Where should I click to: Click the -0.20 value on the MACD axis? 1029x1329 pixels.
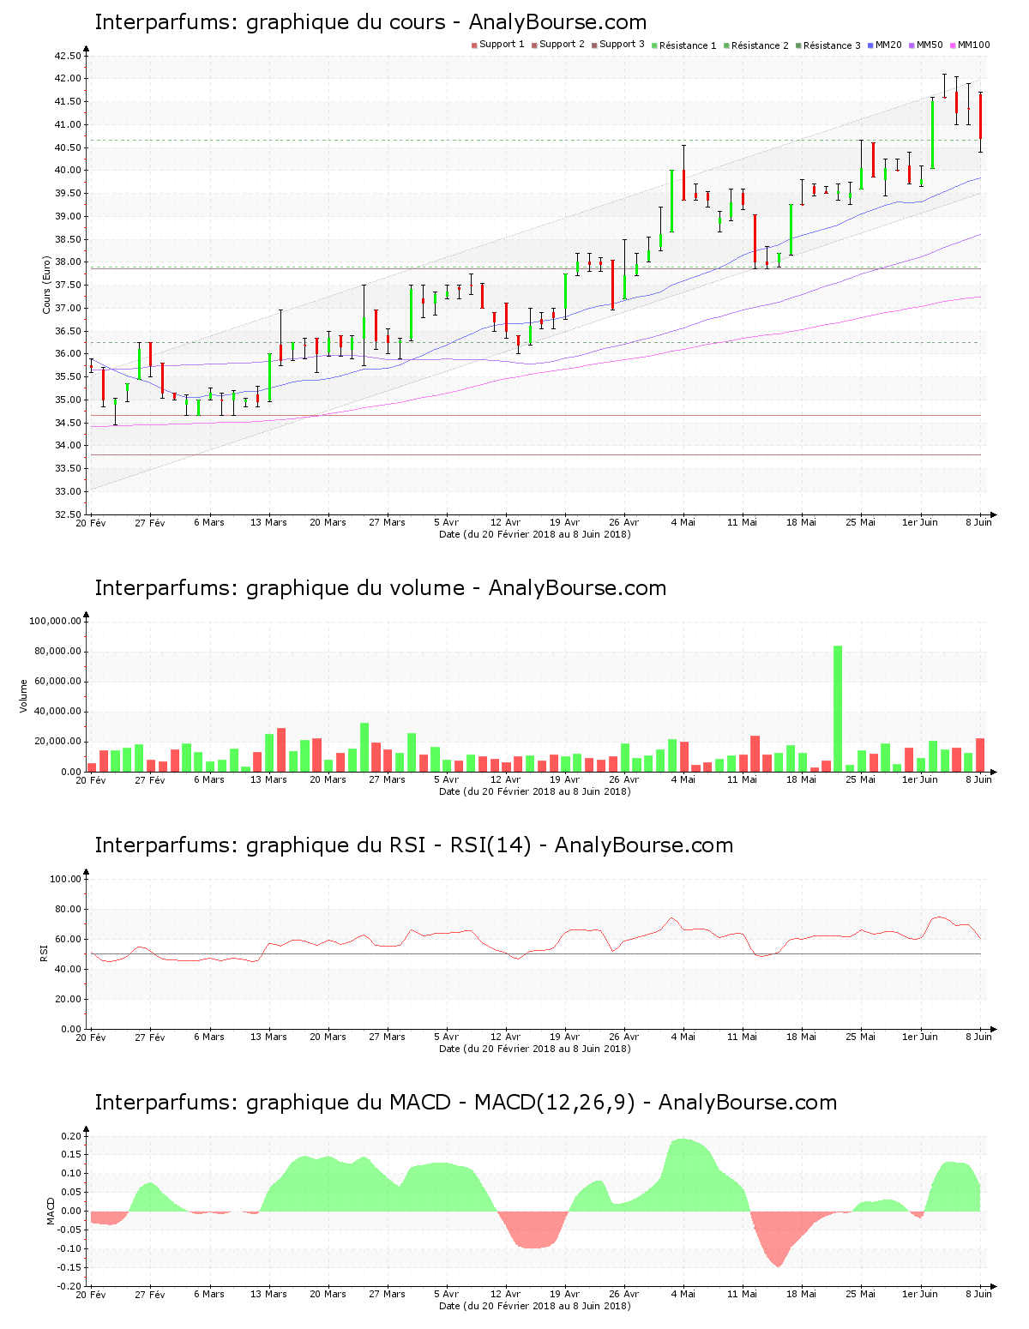[x=70, y=1286]
